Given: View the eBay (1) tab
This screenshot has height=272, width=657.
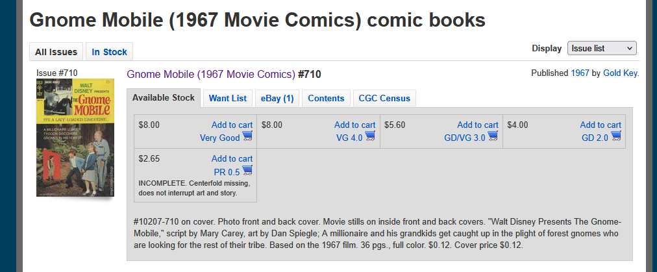Looking at the screenshot, I should [x=277, y=98].
